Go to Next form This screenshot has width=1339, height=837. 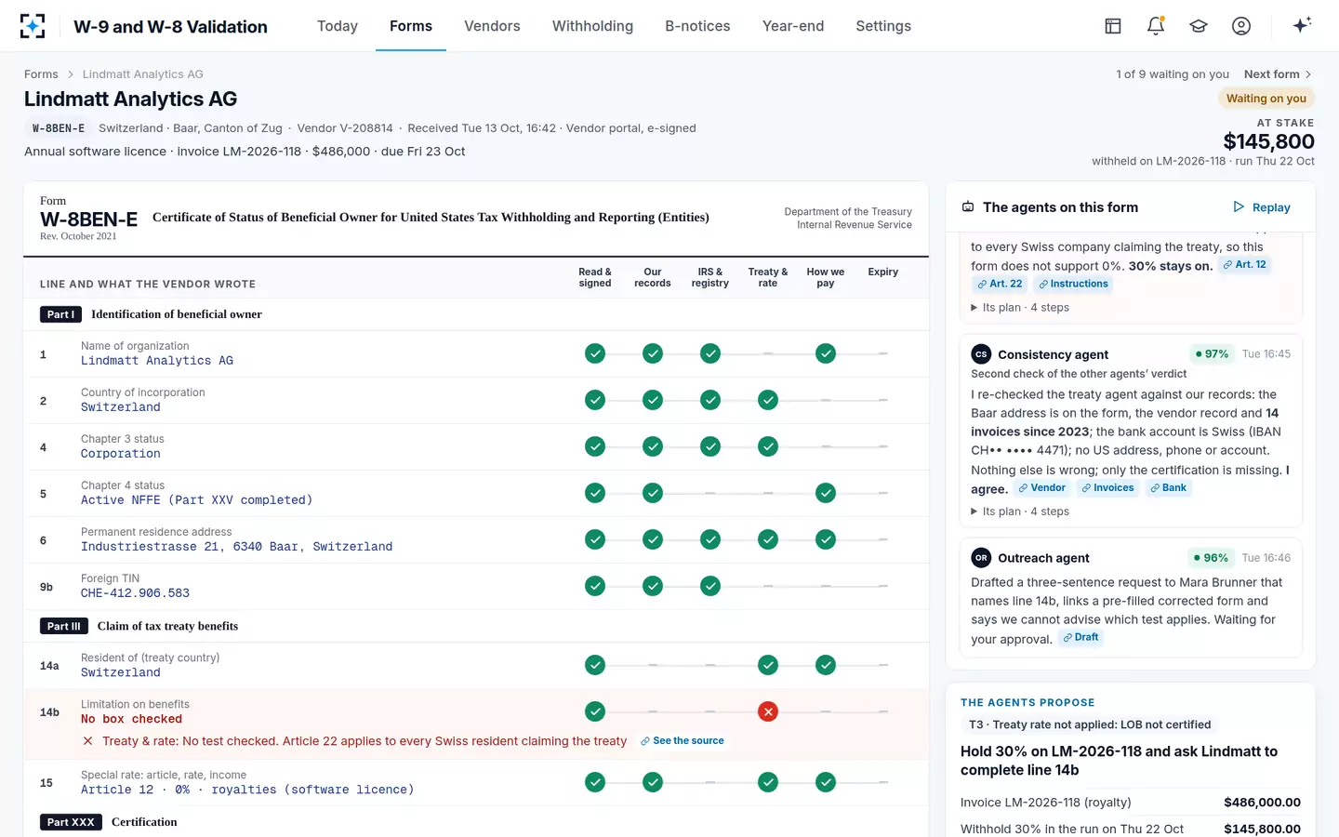pyautogui.click(x=1279, y=74)
